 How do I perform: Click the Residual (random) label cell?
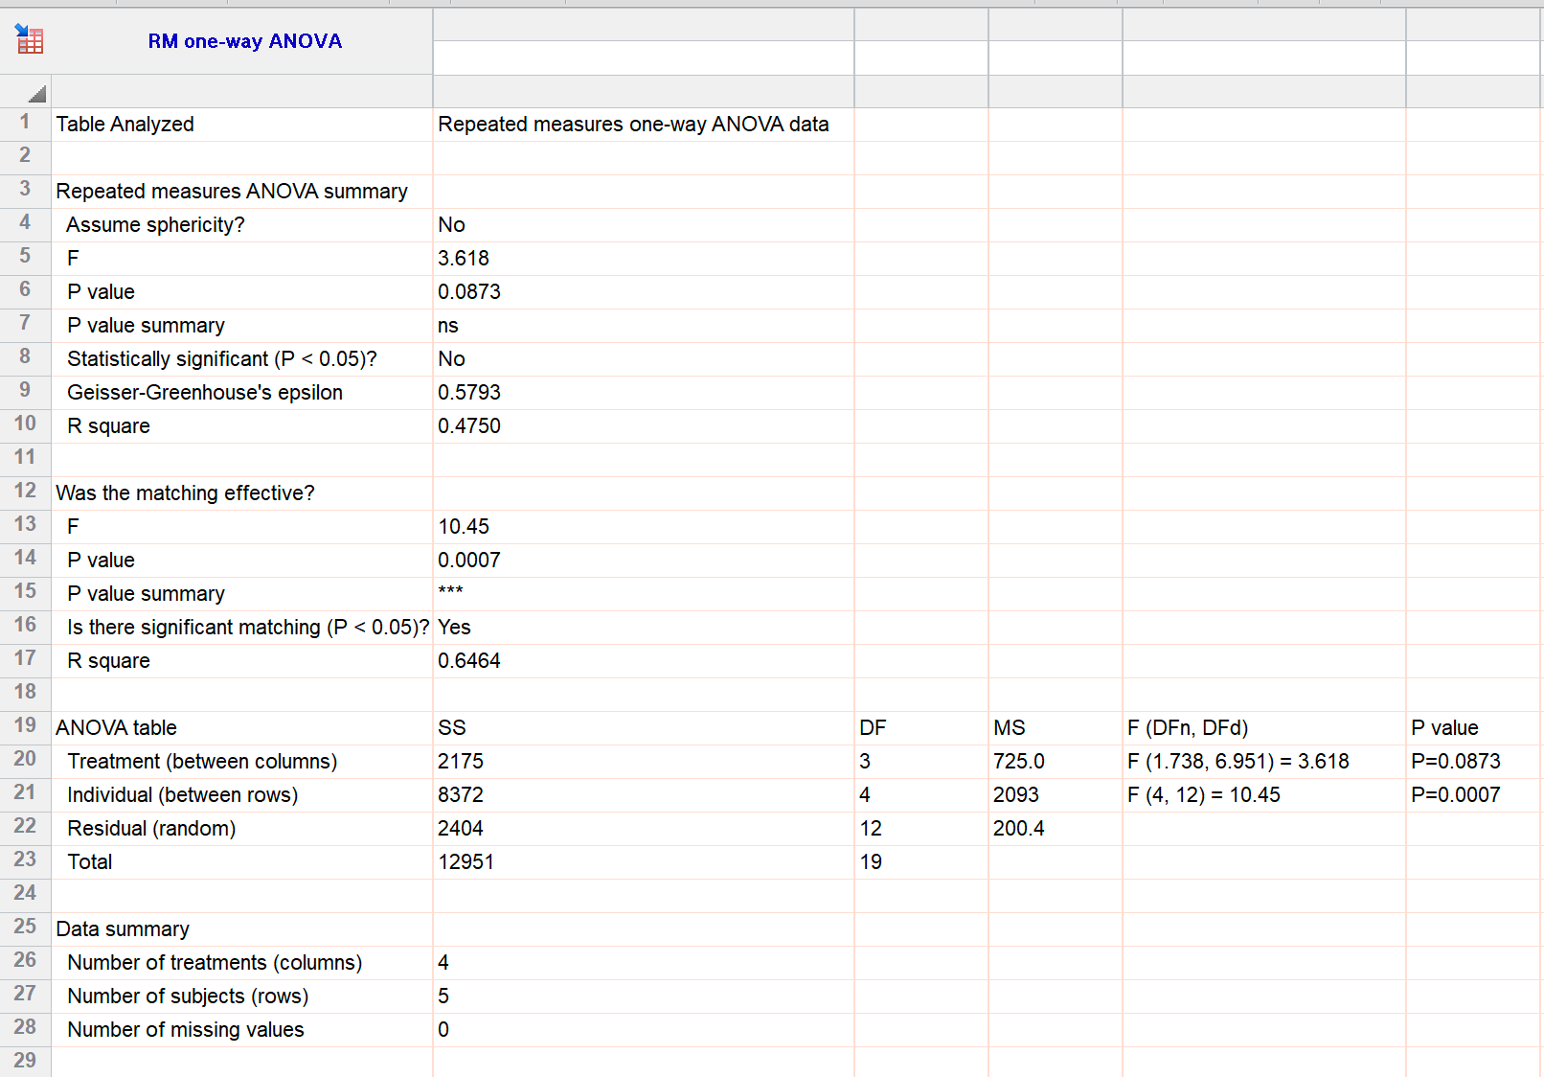pyautogui.click(x=150, y=828)
